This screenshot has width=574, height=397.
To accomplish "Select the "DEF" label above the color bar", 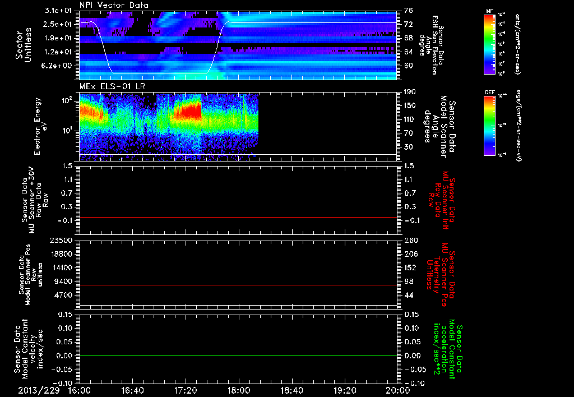I will tap(490, 93).
